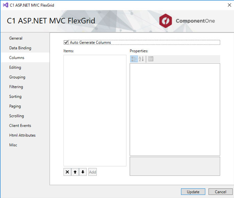Image resolution: width=234 pixels, height=198 pixels.
Task: Sort properties alphabetically with the A-Z icon
Action: pyautogui.click(x=141, y=59)
